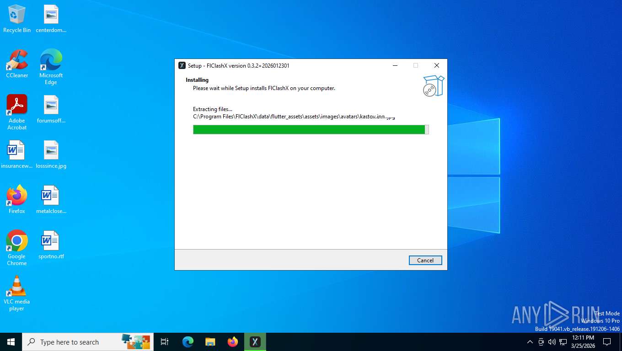
Task: Select the forumsoff image file icon
Action: tap(51, 109)
